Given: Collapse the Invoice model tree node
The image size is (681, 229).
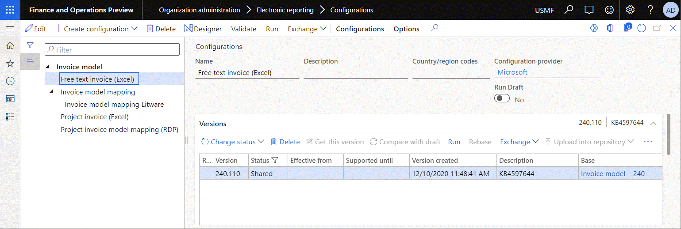Looking at the screenshot, I should (47, 67).
